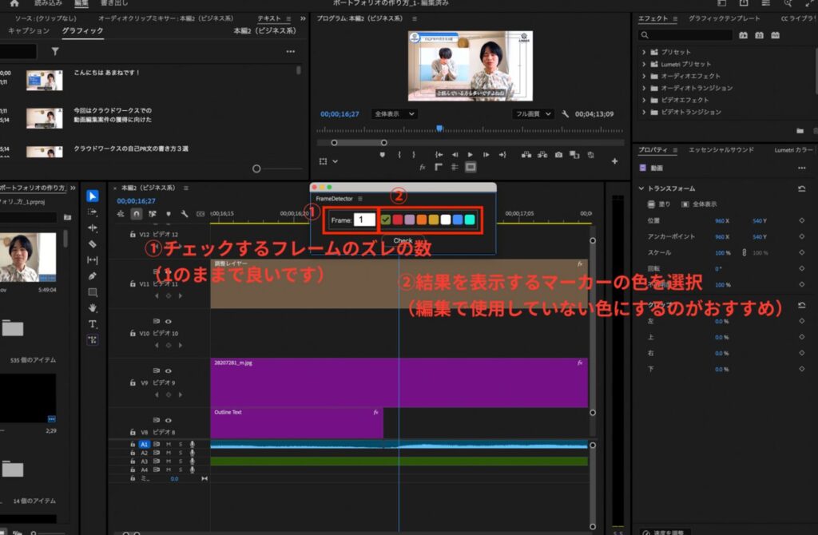The image size is (818, 535).
Task: Click the Effects panel search field
Action: 685,35
